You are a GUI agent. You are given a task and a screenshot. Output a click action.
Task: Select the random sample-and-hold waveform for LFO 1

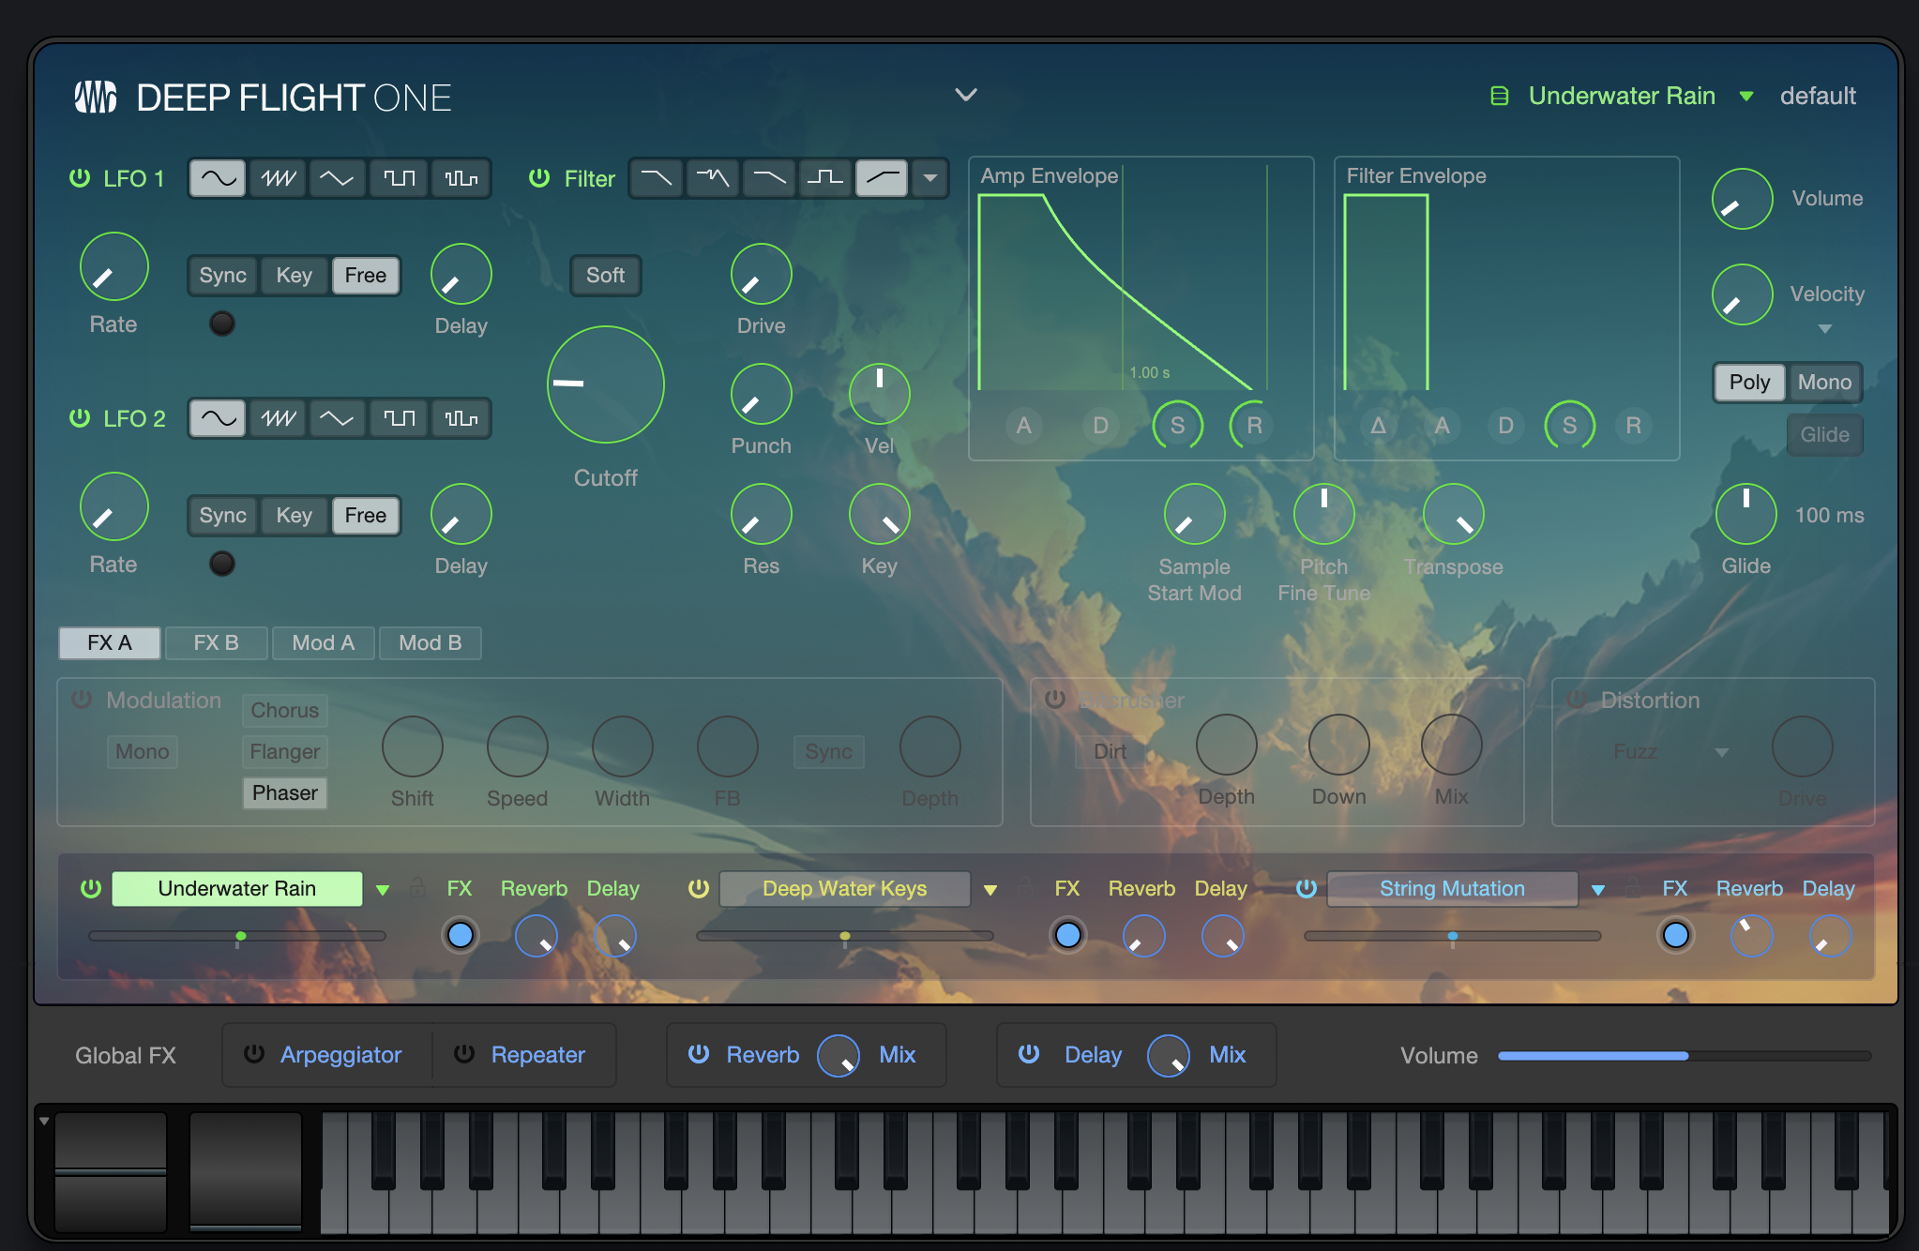pyautogui.click(x=461, y=178)
